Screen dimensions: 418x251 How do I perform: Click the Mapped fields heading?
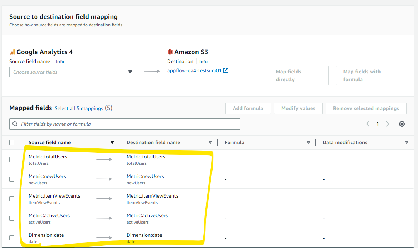pyautogui.click(x=31, y=108)
